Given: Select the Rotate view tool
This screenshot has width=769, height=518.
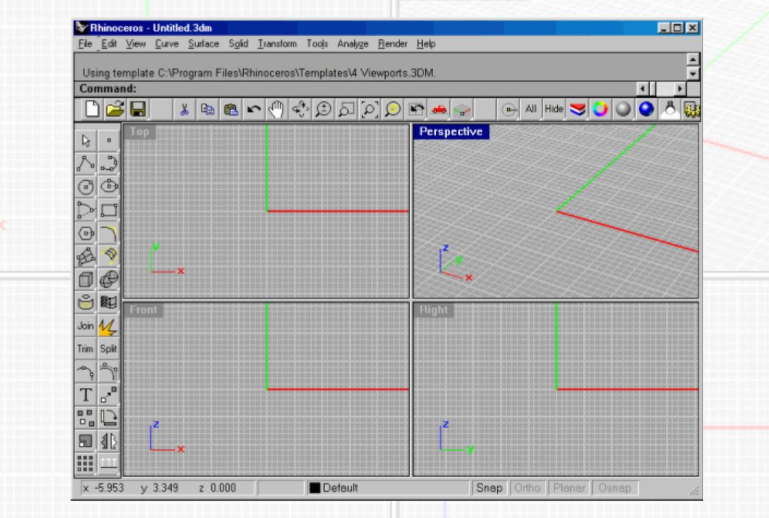Looking at the screenshot, I should click(300, 109).
